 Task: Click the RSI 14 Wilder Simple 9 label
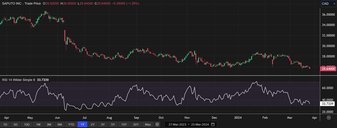tap(19, 80)
